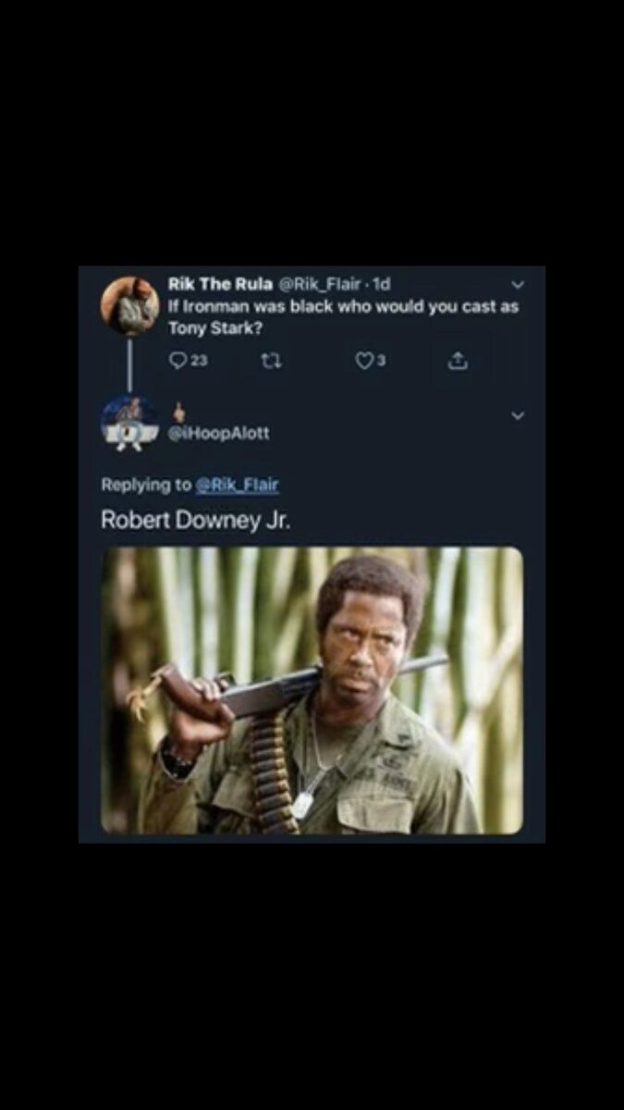Expand the chevron menu on Rik's tweet
Screen dimensions: 624x1110
tap(518, 284)
